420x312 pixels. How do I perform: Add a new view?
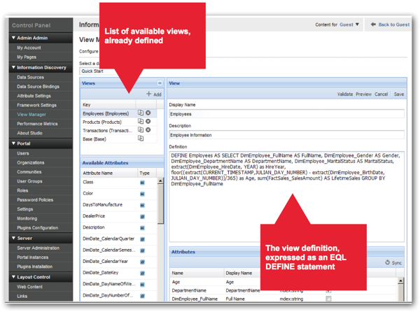tap(154, 94)
